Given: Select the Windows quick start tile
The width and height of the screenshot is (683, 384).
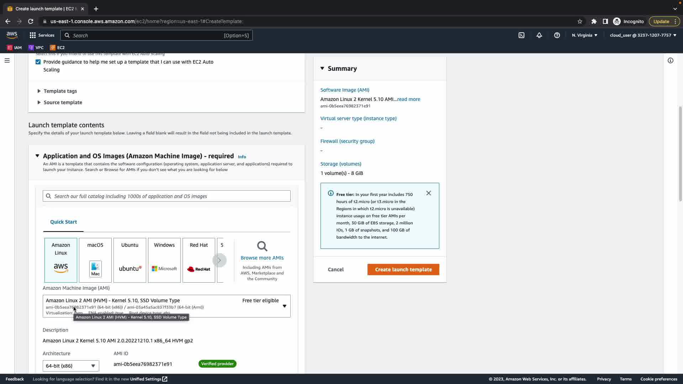Looking at the screenshot, I should point(164,260).
